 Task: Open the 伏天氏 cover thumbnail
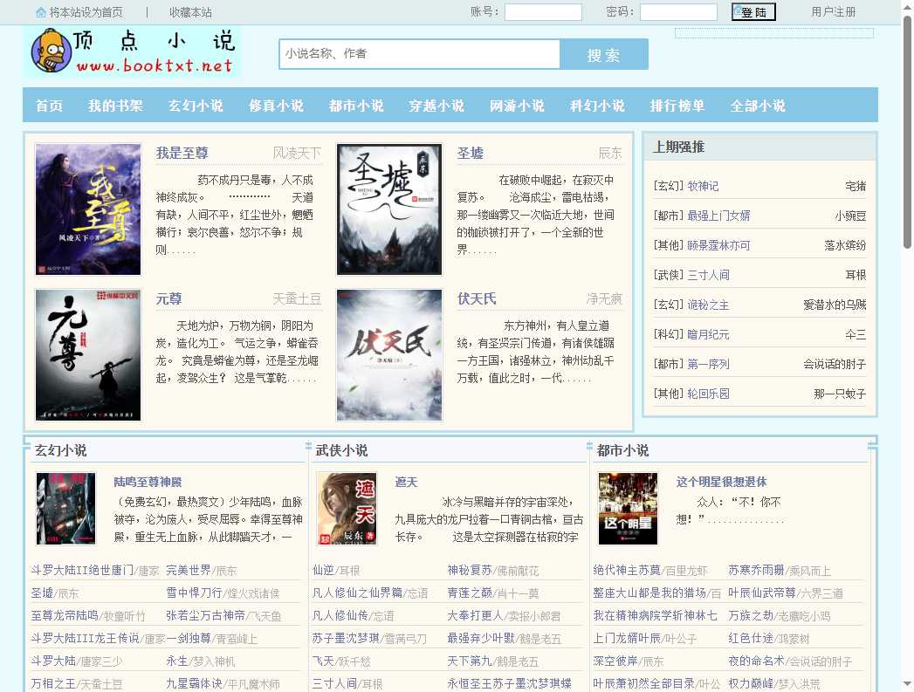coord(388,355)
